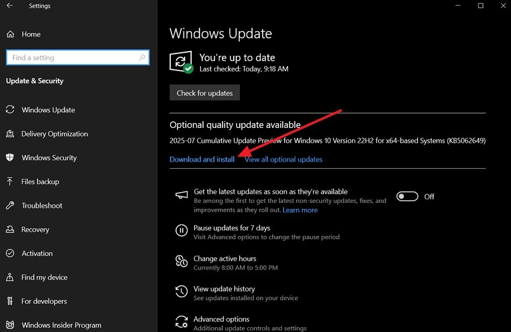Click the Optional quality update available heading
Screen dimensions: 511x332
coord(235,125)
